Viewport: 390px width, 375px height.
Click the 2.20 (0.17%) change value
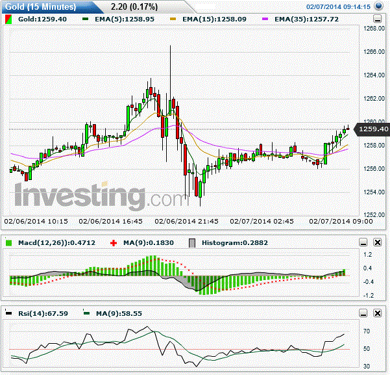click(134, 6)
